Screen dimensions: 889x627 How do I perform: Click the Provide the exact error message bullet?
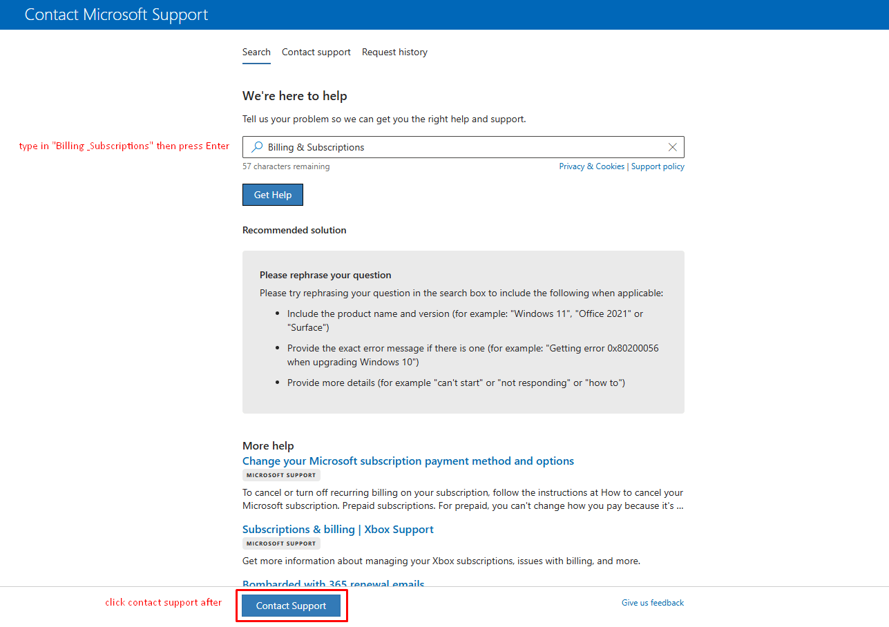tap(473, 355)
